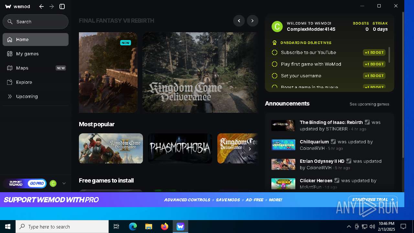Open Upcoming in the sidebar
Viewport: 414px width, 233px height.
coord(36,96)
